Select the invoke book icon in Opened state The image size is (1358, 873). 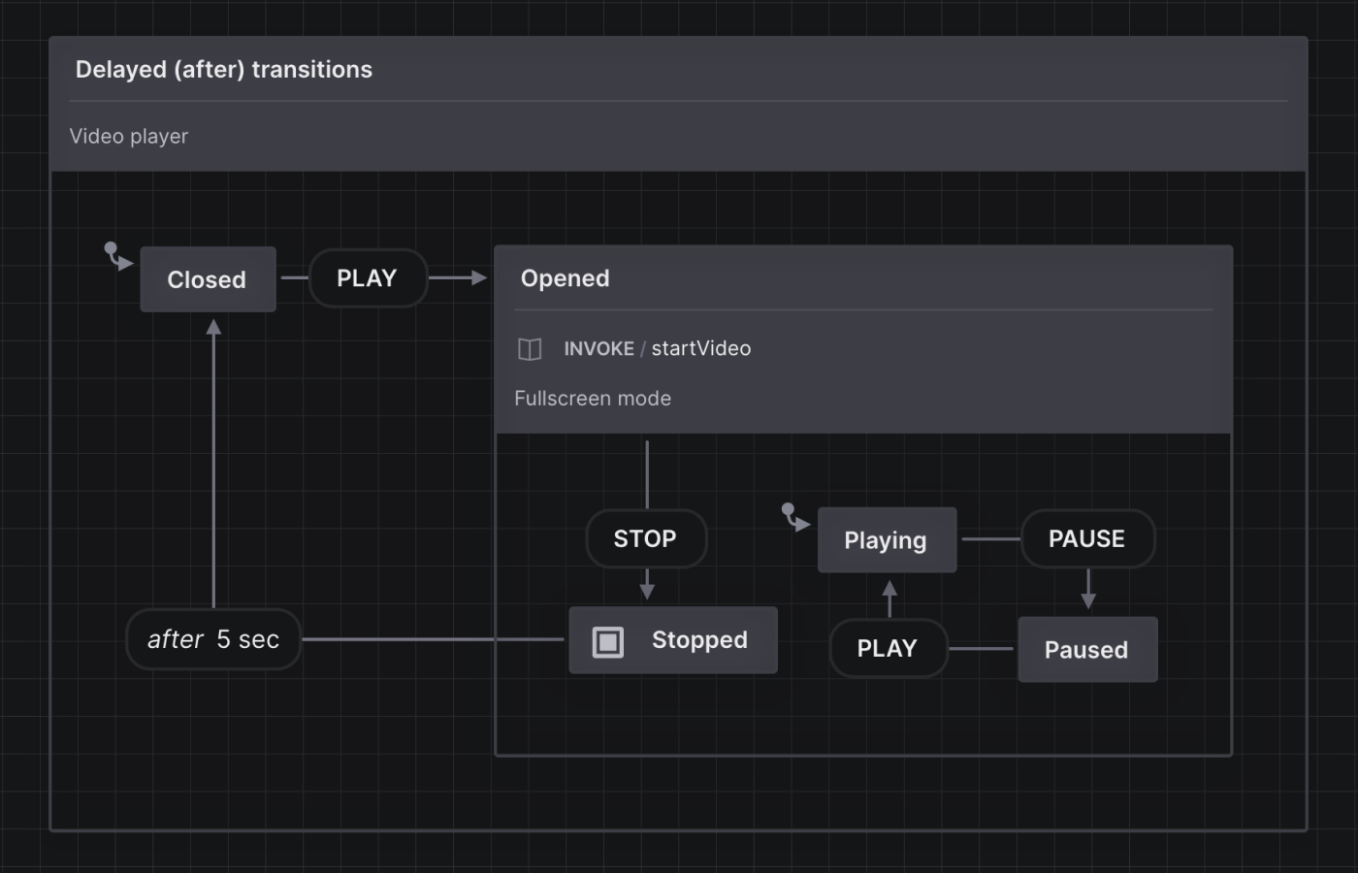coord(530,349)
